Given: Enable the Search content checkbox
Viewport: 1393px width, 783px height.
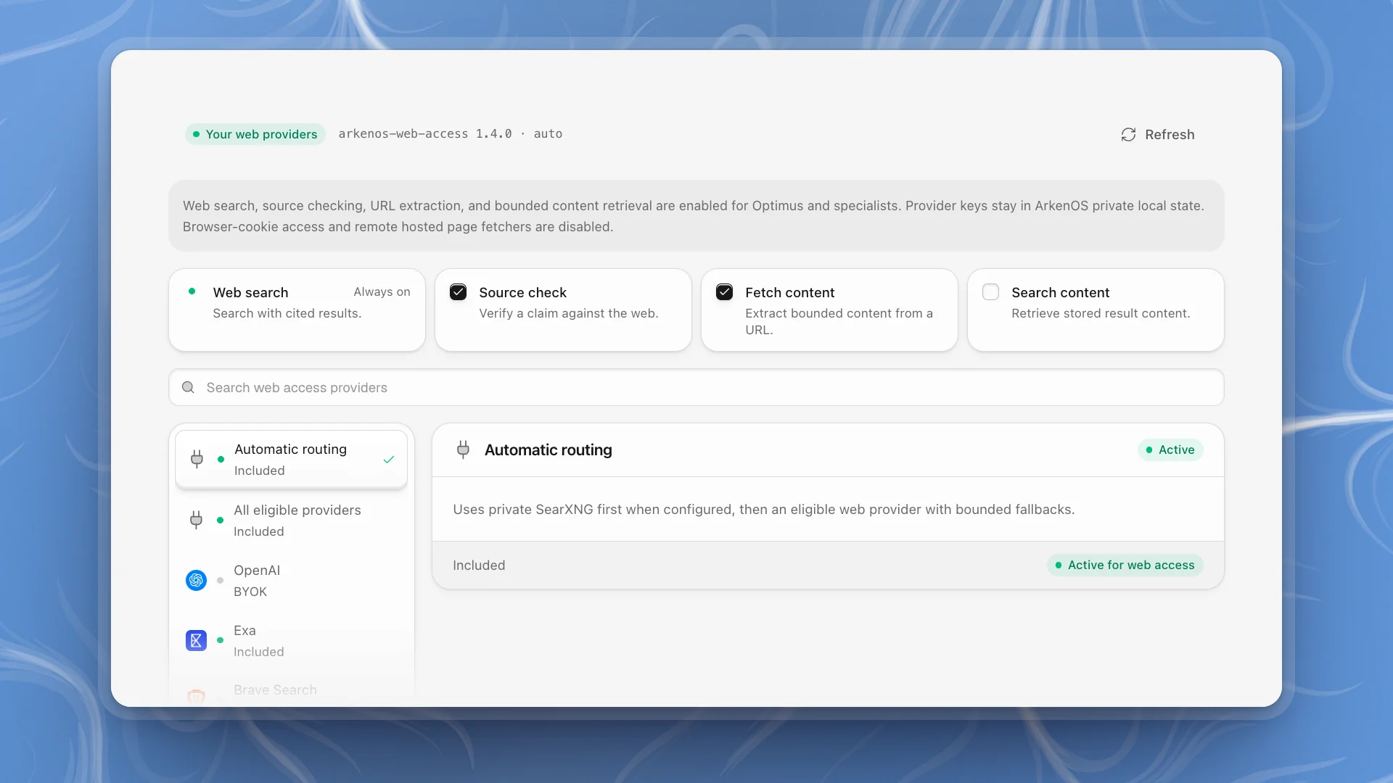Looking at the screenshot, I should 991,292.
